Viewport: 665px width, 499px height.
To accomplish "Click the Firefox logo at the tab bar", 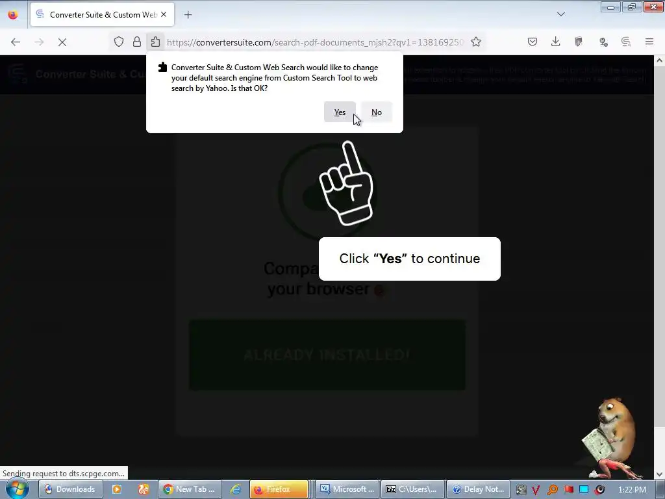I will pyautogui.click(x=13, y=14).
